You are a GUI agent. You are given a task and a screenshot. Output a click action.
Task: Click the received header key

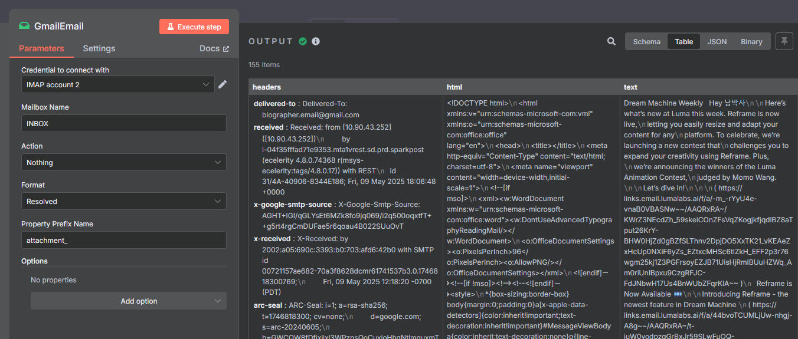pyautogui.click(x=269, y=127)
